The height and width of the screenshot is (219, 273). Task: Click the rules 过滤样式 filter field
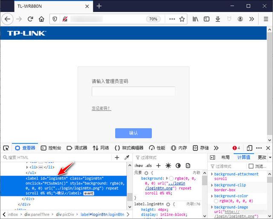pos(171,158)
